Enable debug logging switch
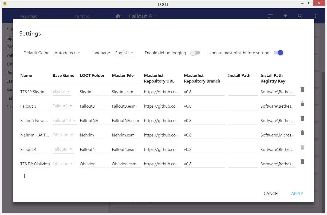 point(195,53)
